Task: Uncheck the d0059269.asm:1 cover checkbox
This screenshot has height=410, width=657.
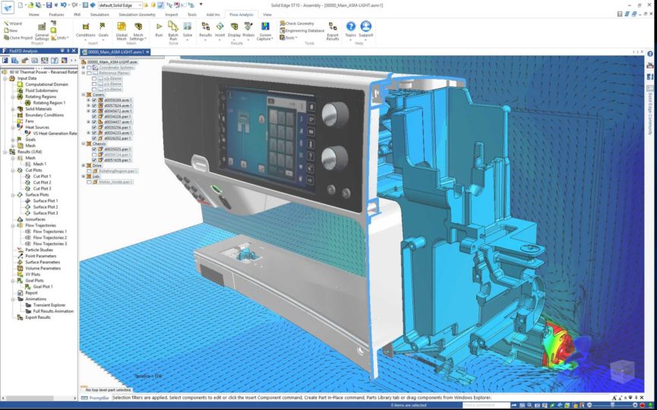Action: 94,100
